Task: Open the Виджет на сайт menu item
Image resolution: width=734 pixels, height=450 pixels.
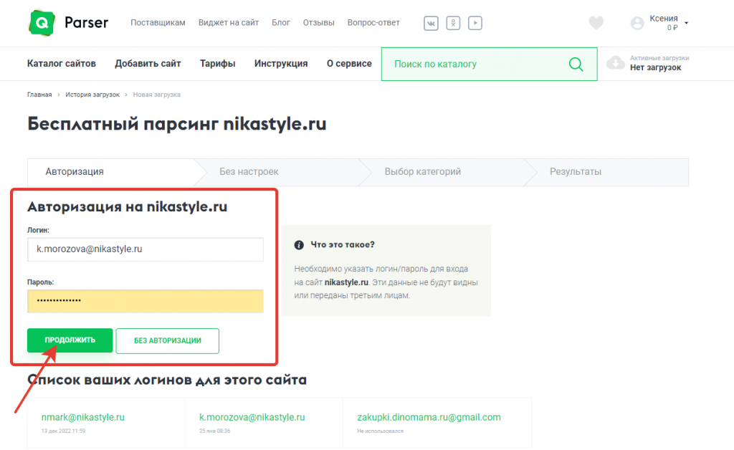Action: 229,22
